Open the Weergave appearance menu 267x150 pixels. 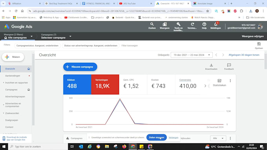(165, 26)
